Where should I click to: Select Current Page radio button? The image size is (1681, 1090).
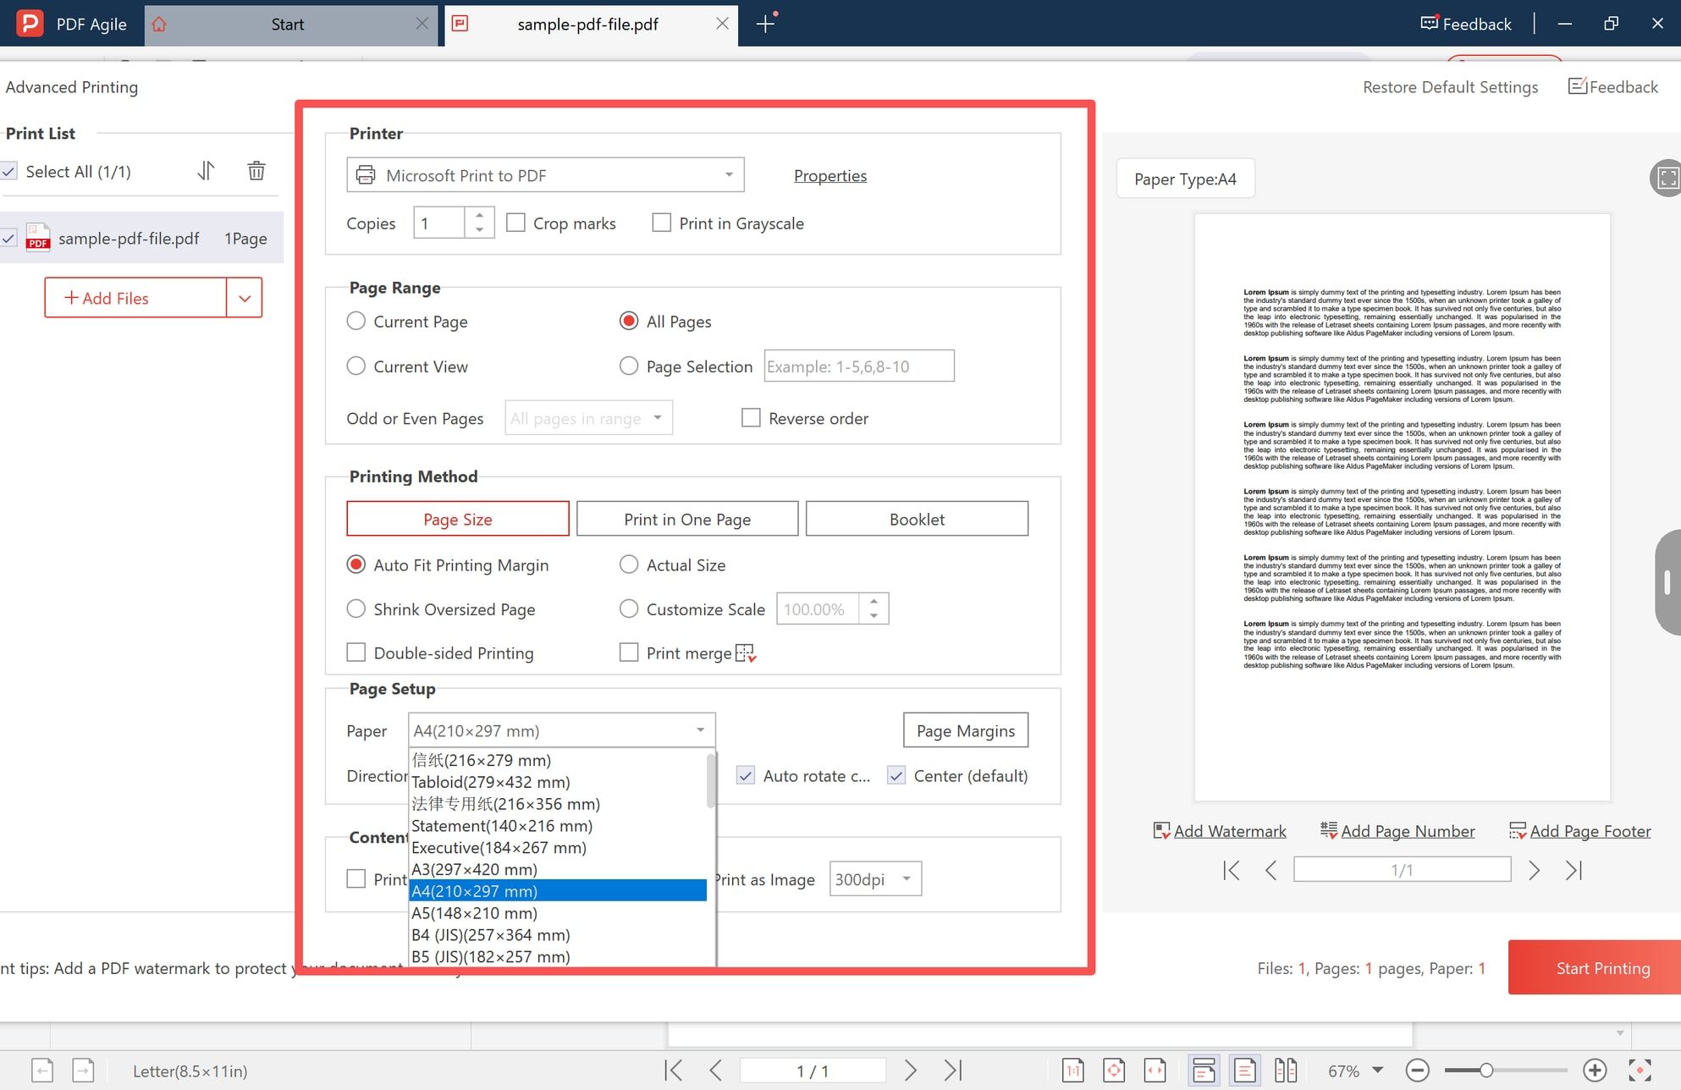[x=356, y=321]
